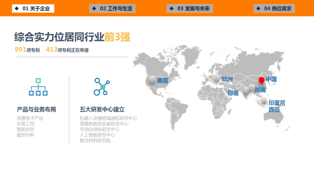The image size is (314, 177).
Task: Select the 五大研发中心建立 heading
Action: [102, 109]
